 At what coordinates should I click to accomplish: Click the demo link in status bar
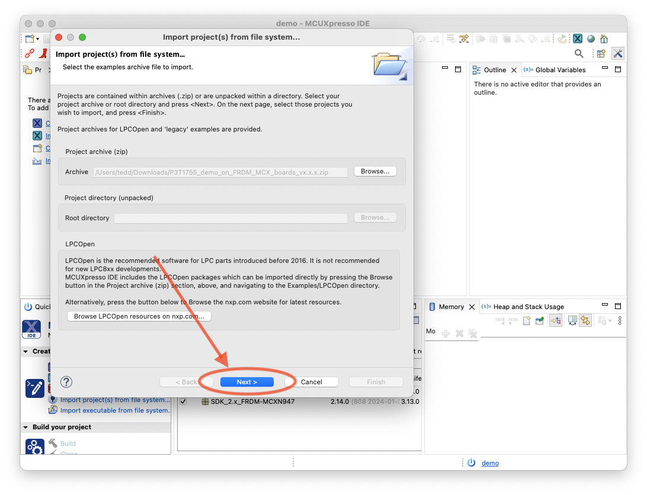(490, 463)
